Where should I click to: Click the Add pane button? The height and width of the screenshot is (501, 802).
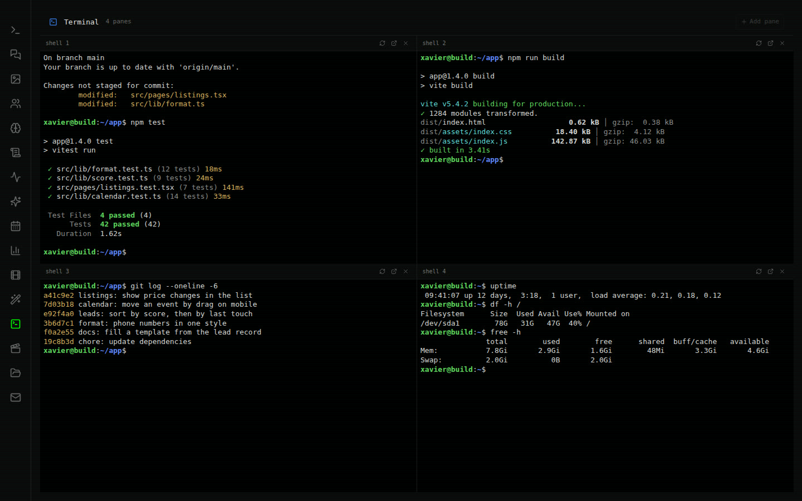point(760,22)
